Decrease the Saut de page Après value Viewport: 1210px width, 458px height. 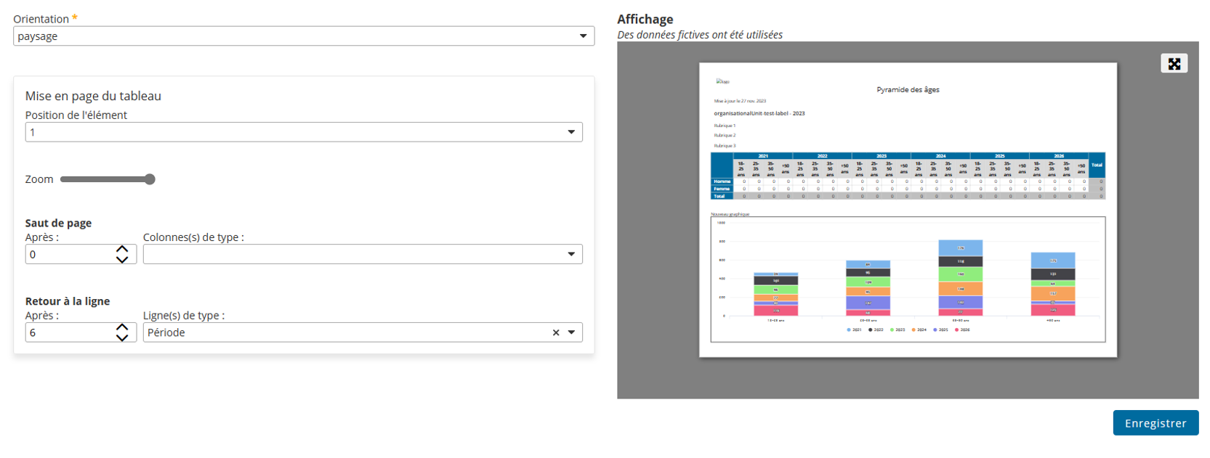tap(122, 260)
